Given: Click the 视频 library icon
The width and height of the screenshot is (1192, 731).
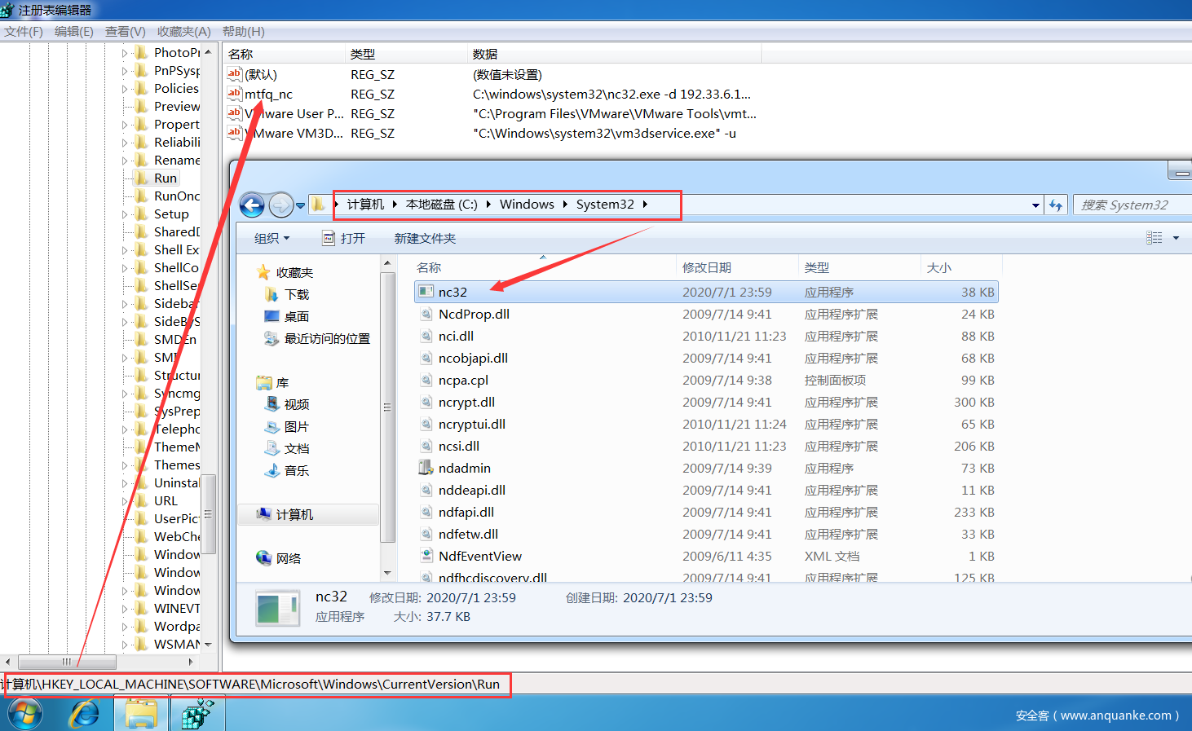Looking at the screenshot, I should [272, 404].
